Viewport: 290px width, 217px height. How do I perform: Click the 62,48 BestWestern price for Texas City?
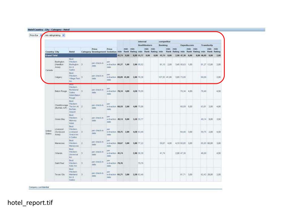(140, 174)
